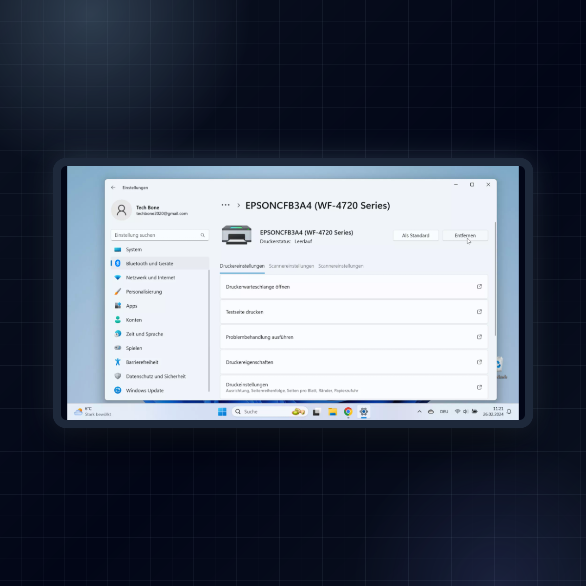Open 'Druckerwarteschlange öffnen' row
The height and width of the screenshot is (586, 586).
tap(354, 287)
